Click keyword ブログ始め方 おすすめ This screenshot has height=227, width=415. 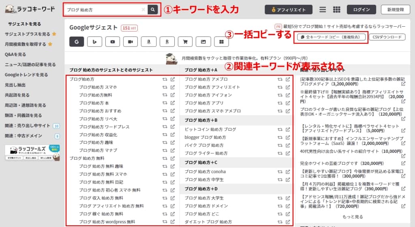[100, 111]
